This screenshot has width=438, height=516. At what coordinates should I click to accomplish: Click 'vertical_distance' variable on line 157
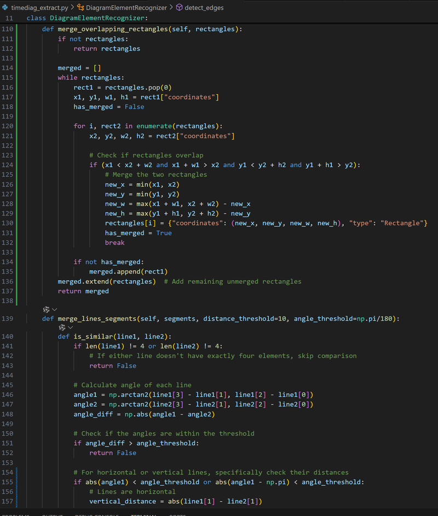(x=123, y=502)
